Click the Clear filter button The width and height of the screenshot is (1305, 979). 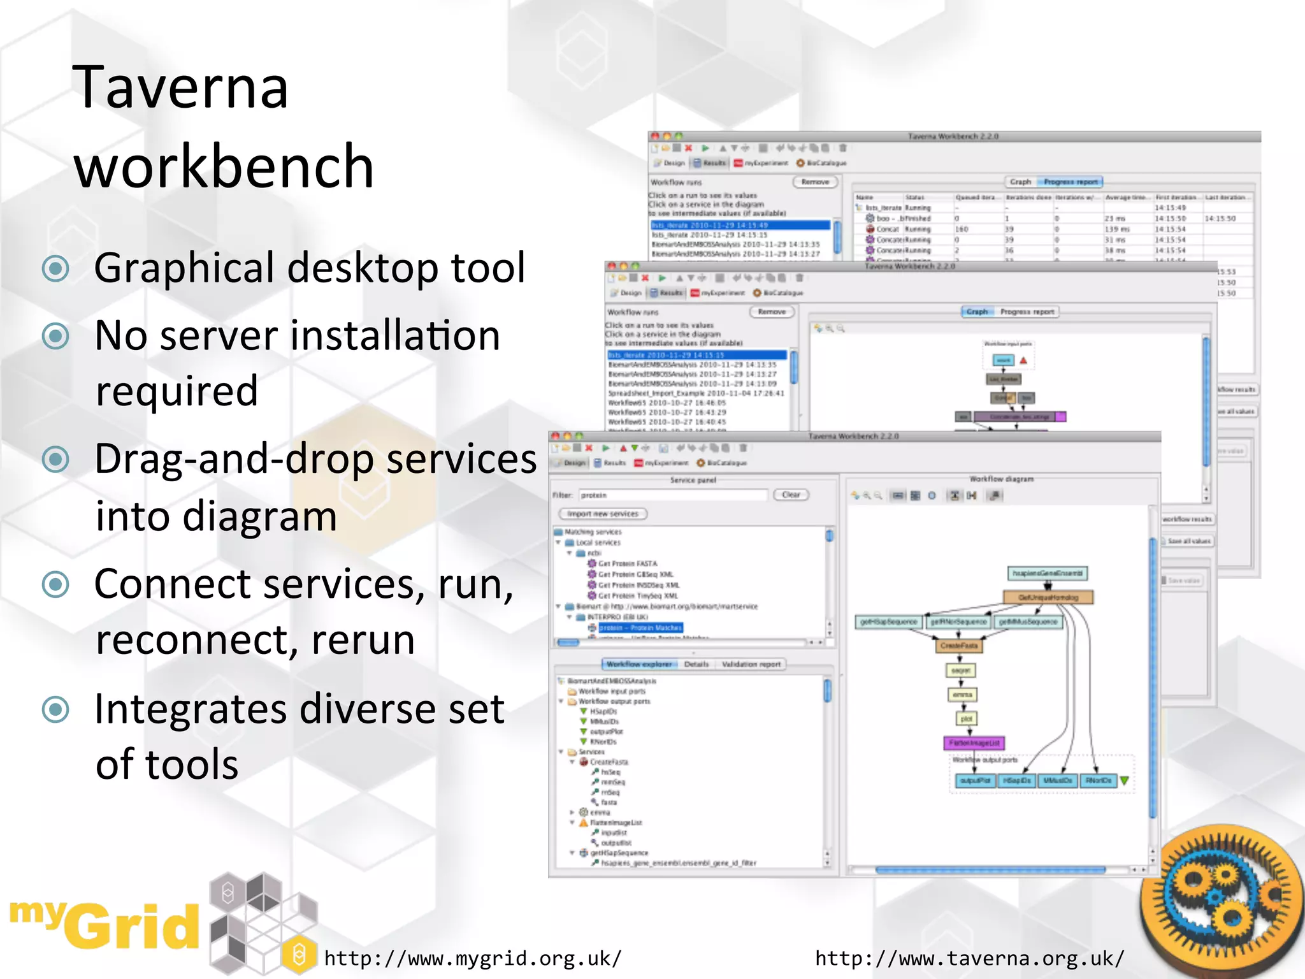[791, 495]
